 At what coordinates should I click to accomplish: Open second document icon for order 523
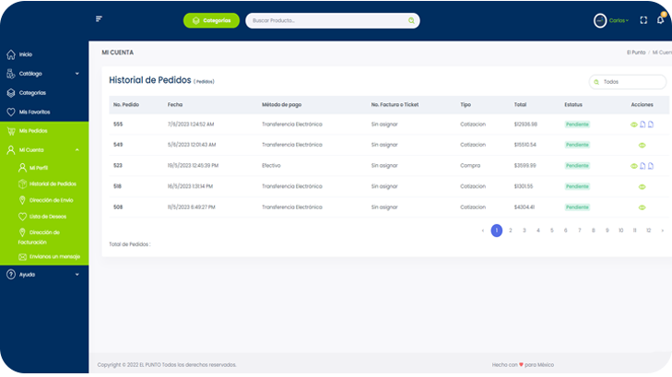(x=651, y=166)
